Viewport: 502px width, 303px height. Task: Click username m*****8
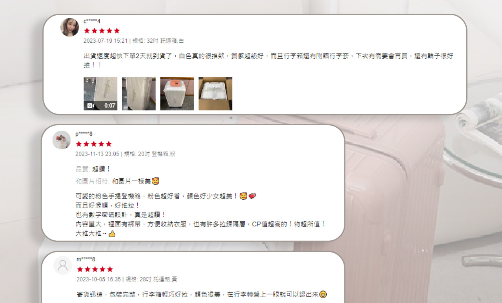pyautogui.click(x=86, y=259)
